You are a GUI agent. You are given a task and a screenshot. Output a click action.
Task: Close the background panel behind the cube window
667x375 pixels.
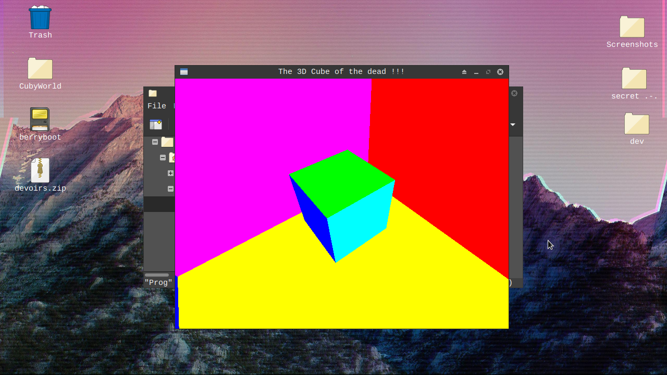[514, 93]
